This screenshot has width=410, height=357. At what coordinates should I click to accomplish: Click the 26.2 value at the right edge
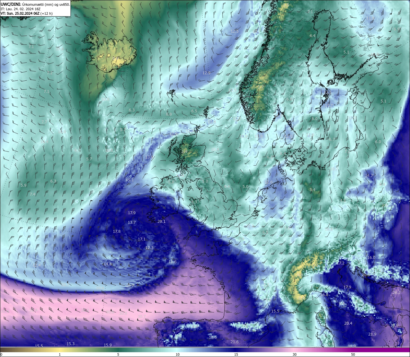click(x=397, y=293)
